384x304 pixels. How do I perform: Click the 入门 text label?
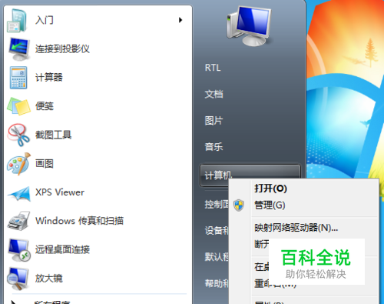click(45, 20)
